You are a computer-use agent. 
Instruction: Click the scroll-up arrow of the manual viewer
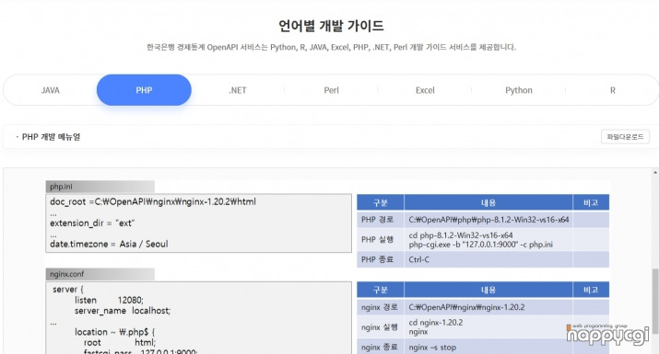pos(654,172)
